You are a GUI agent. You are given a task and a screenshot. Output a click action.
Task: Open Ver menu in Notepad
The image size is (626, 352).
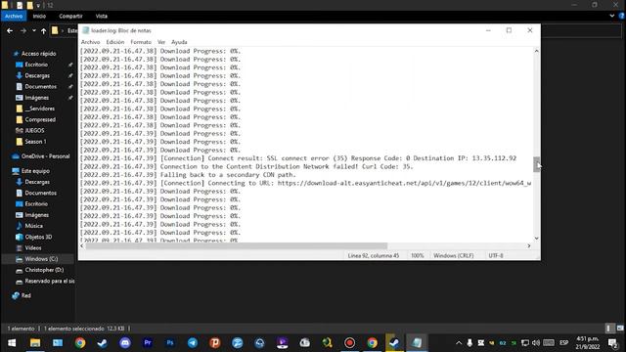pos(161,42)
